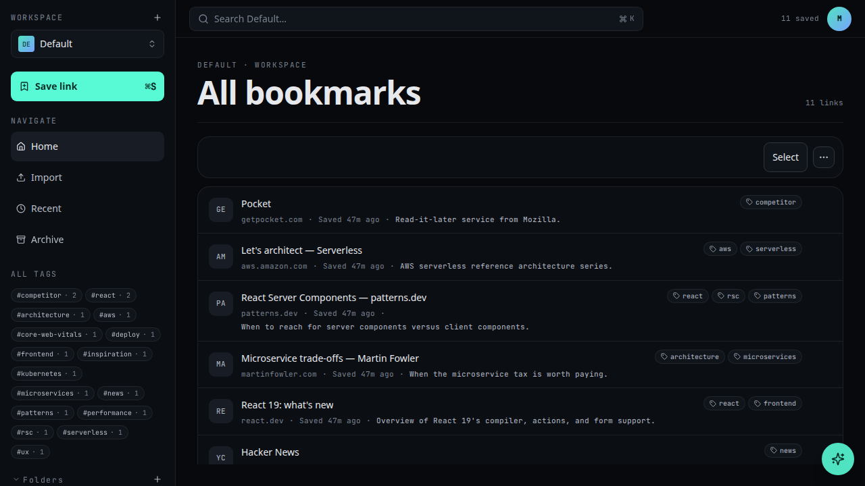Go to Home in navigation
Screen dimensions: 865x486
[87, 146]
